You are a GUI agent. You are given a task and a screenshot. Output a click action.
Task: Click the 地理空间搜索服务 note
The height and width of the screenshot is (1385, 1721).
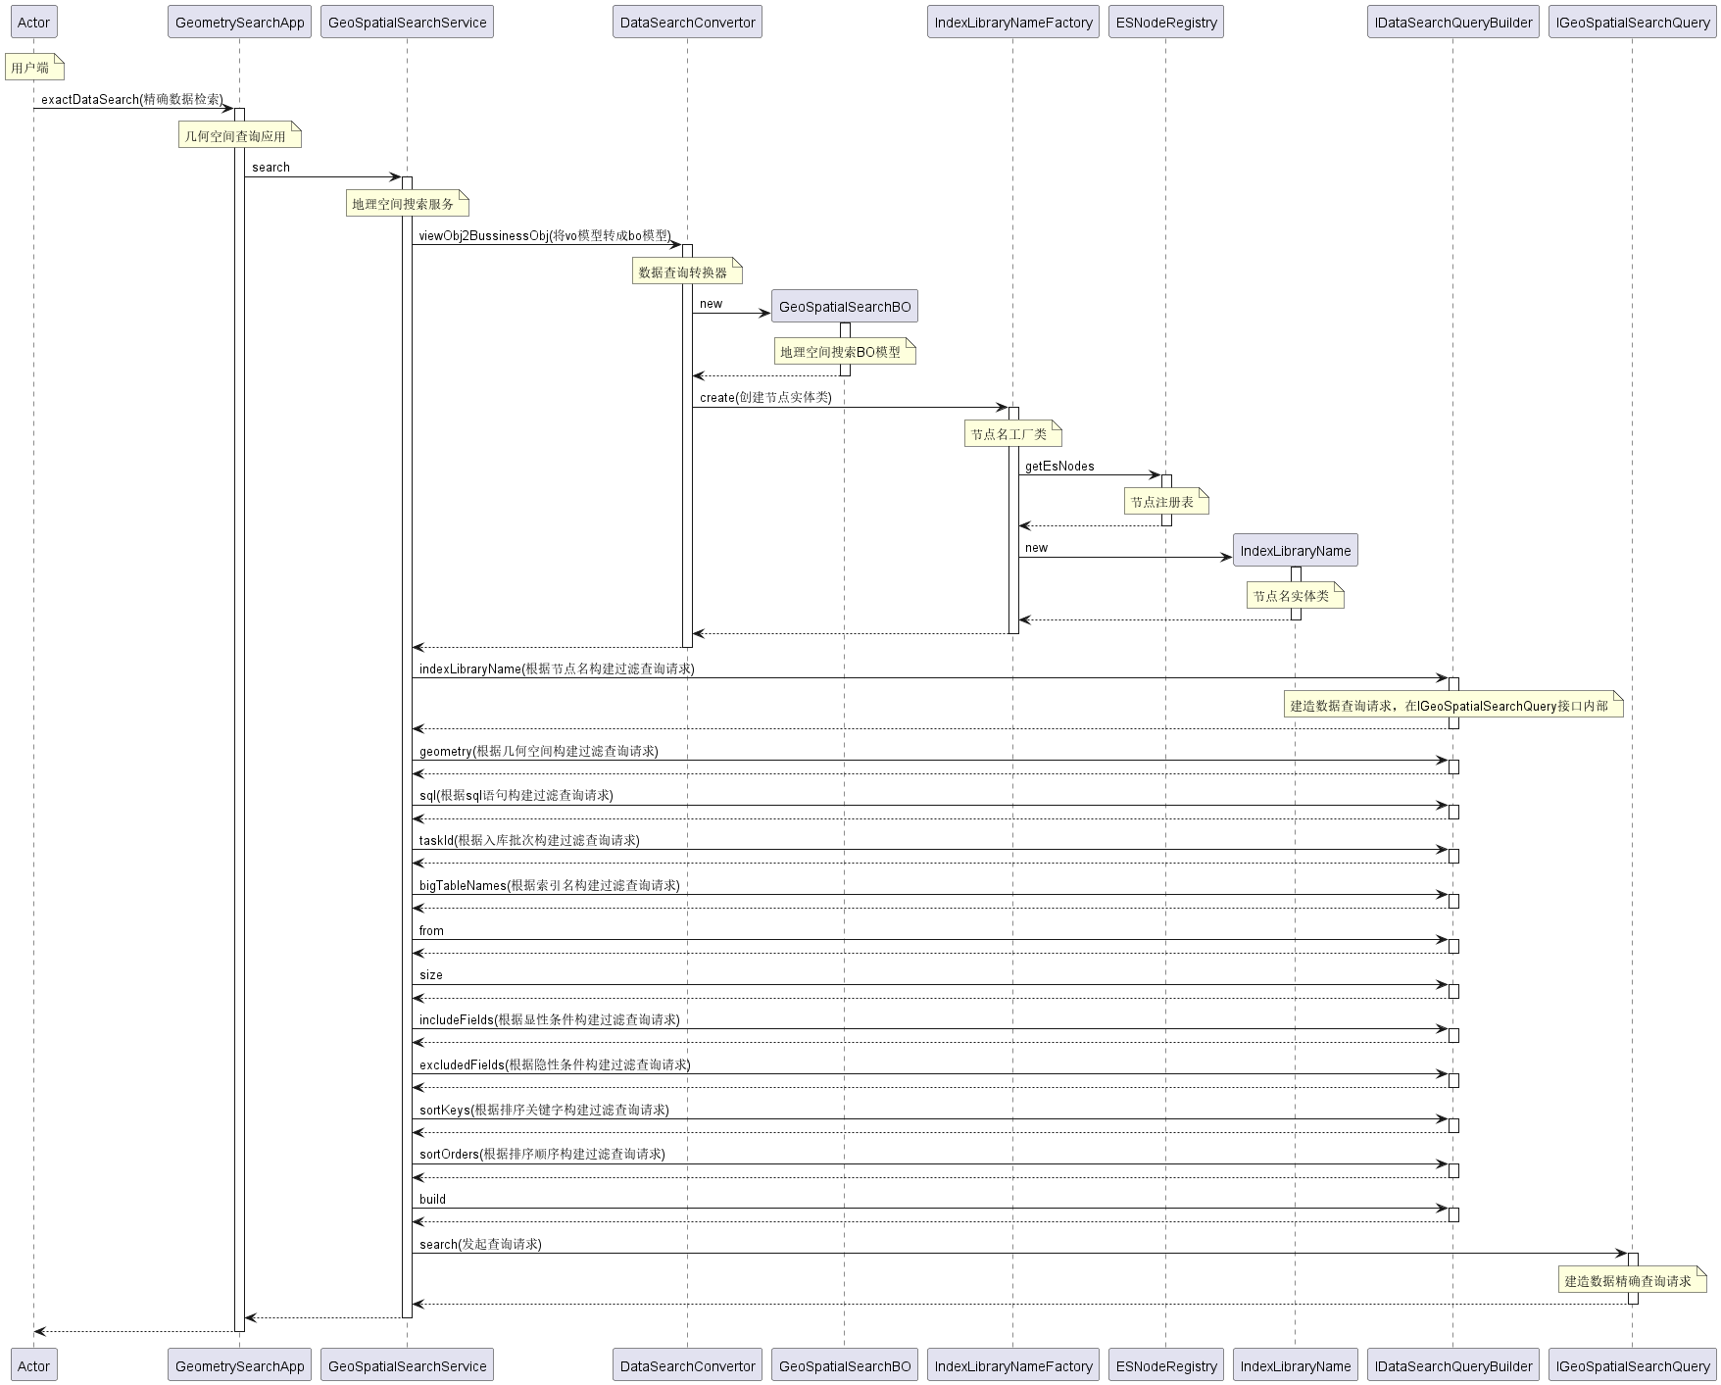tap(406, 204)
